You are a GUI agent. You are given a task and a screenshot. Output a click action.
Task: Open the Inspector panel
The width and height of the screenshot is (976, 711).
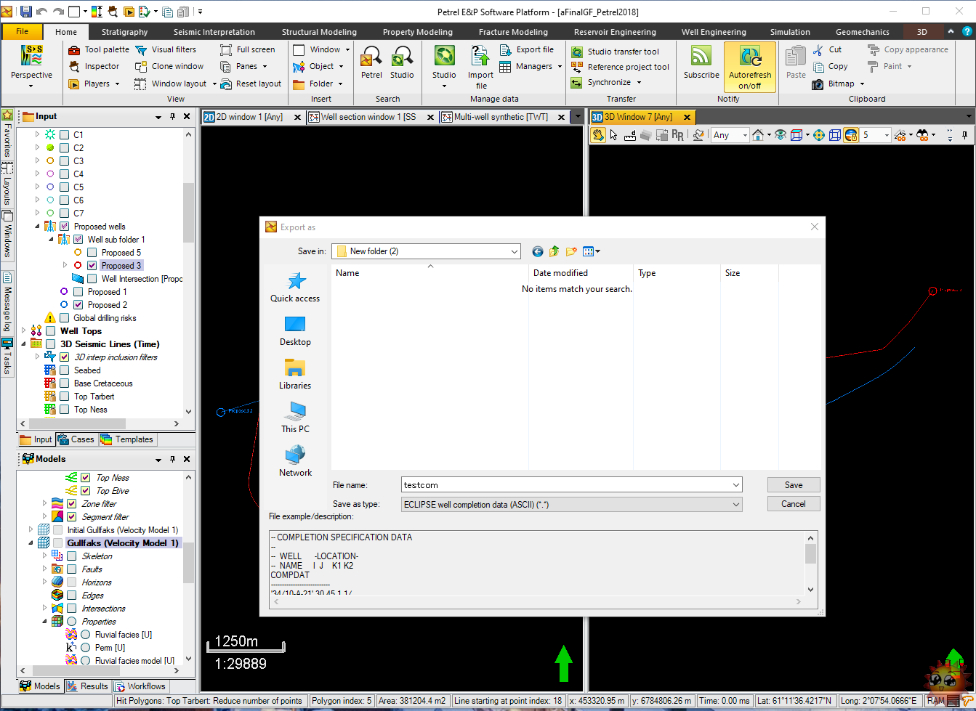click(94, 66)
